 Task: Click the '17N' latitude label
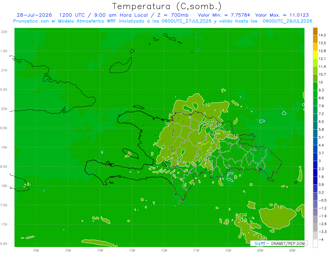click(x=4, y=224)
